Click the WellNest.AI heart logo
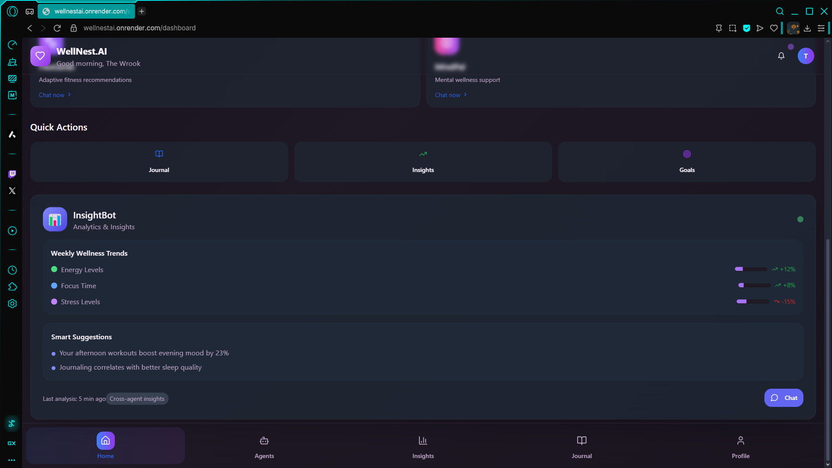The height and width of the screenshot is (468, 832). tap(40, 56)
